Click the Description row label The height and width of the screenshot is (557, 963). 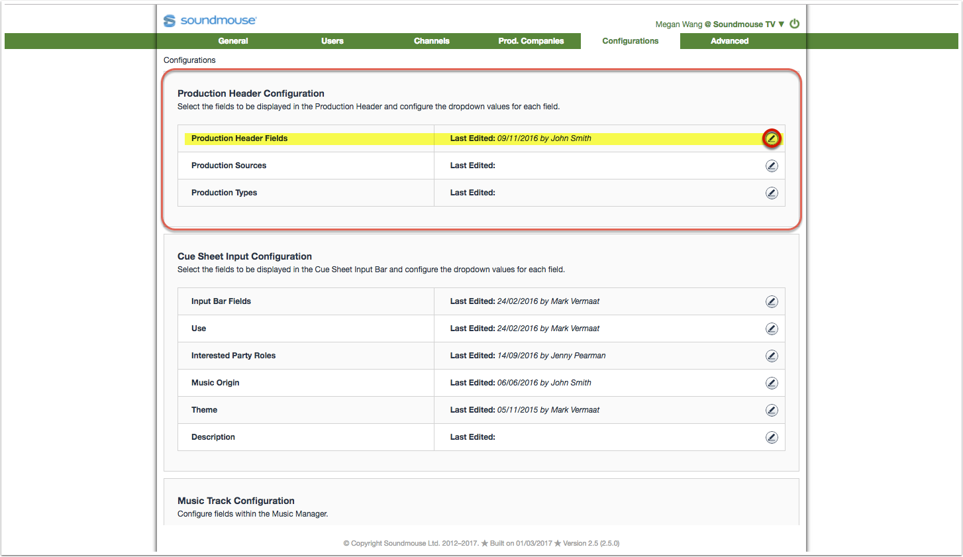[x=213, y=437]
